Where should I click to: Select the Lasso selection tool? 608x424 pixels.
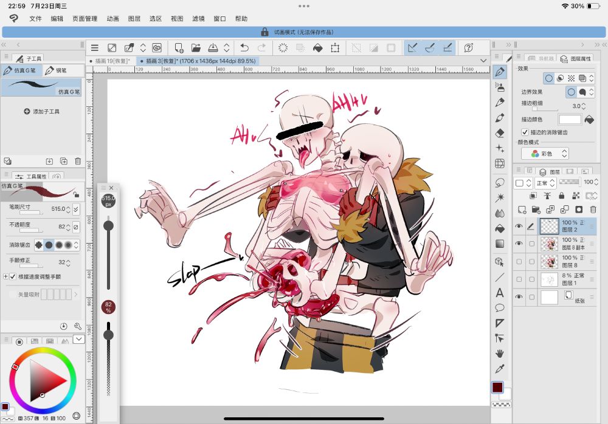500,182
